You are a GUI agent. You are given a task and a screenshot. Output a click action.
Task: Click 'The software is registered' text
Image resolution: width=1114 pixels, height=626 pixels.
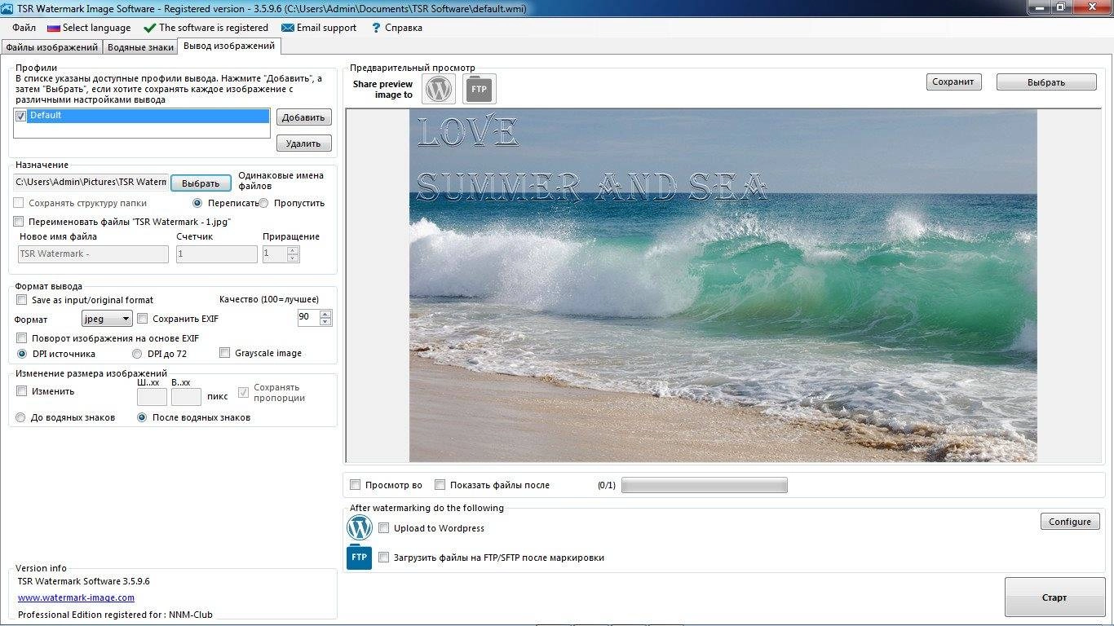tap(214, 28)
